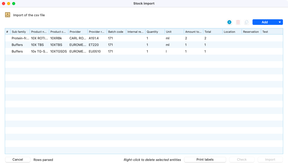Click the blue Add button
The image size is (288, 167).
pyautogui.click(x=265, y=22)
